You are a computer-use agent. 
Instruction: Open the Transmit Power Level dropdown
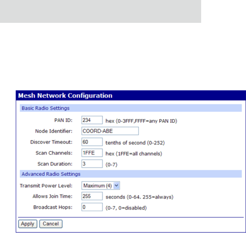(x=101, y=186)
